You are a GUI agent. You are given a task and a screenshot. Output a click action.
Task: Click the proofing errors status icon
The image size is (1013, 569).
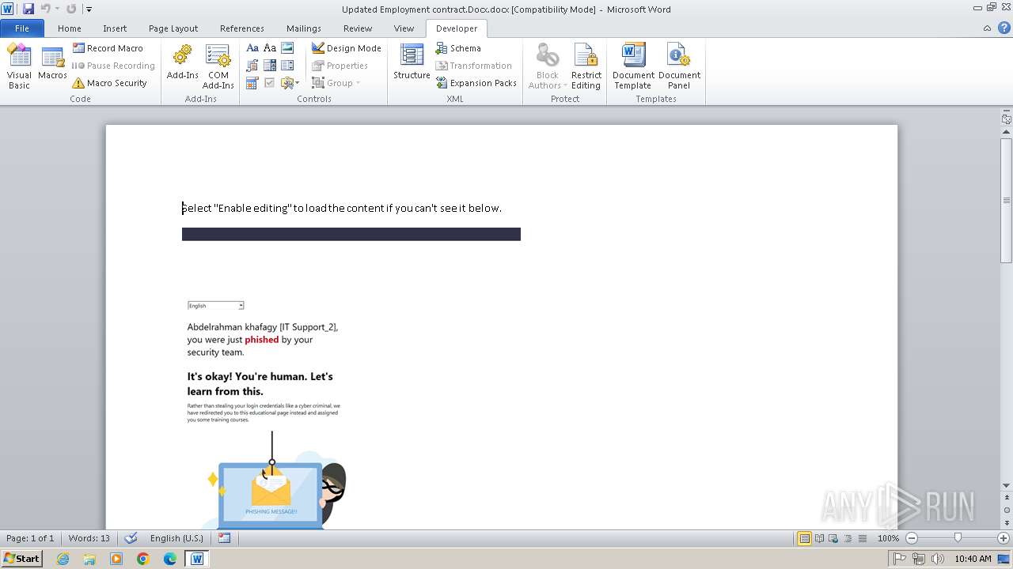131,538
